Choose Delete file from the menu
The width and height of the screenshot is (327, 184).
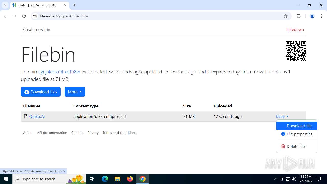297,146
